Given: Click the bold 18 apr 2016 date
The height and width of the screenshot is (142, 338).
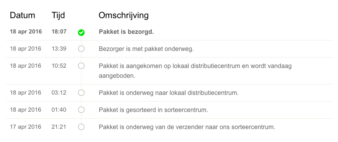Looking at the screenshot, I should 26,31.
